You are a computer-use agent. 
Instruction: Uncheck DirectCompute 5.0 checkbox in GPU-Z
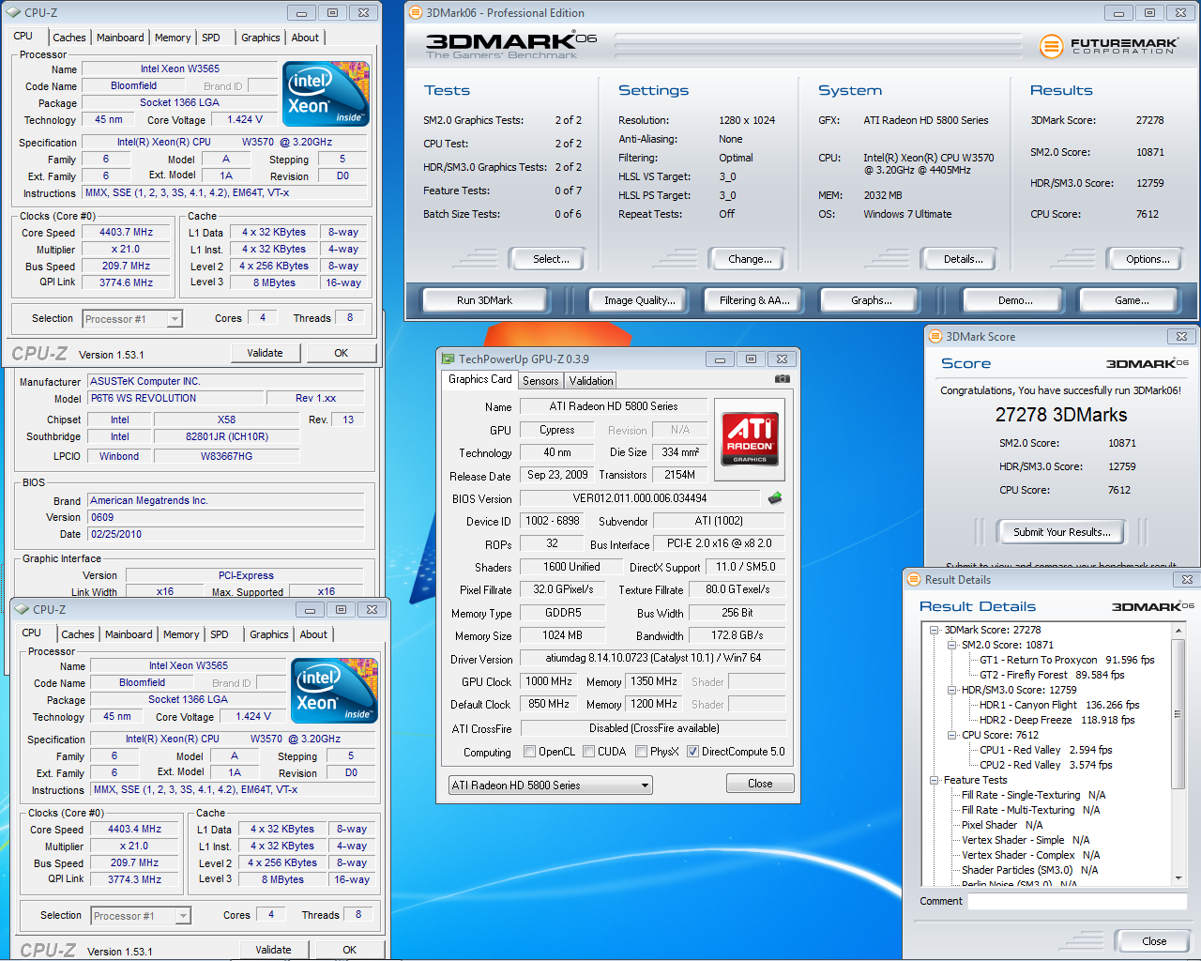(x=693, y=752)
